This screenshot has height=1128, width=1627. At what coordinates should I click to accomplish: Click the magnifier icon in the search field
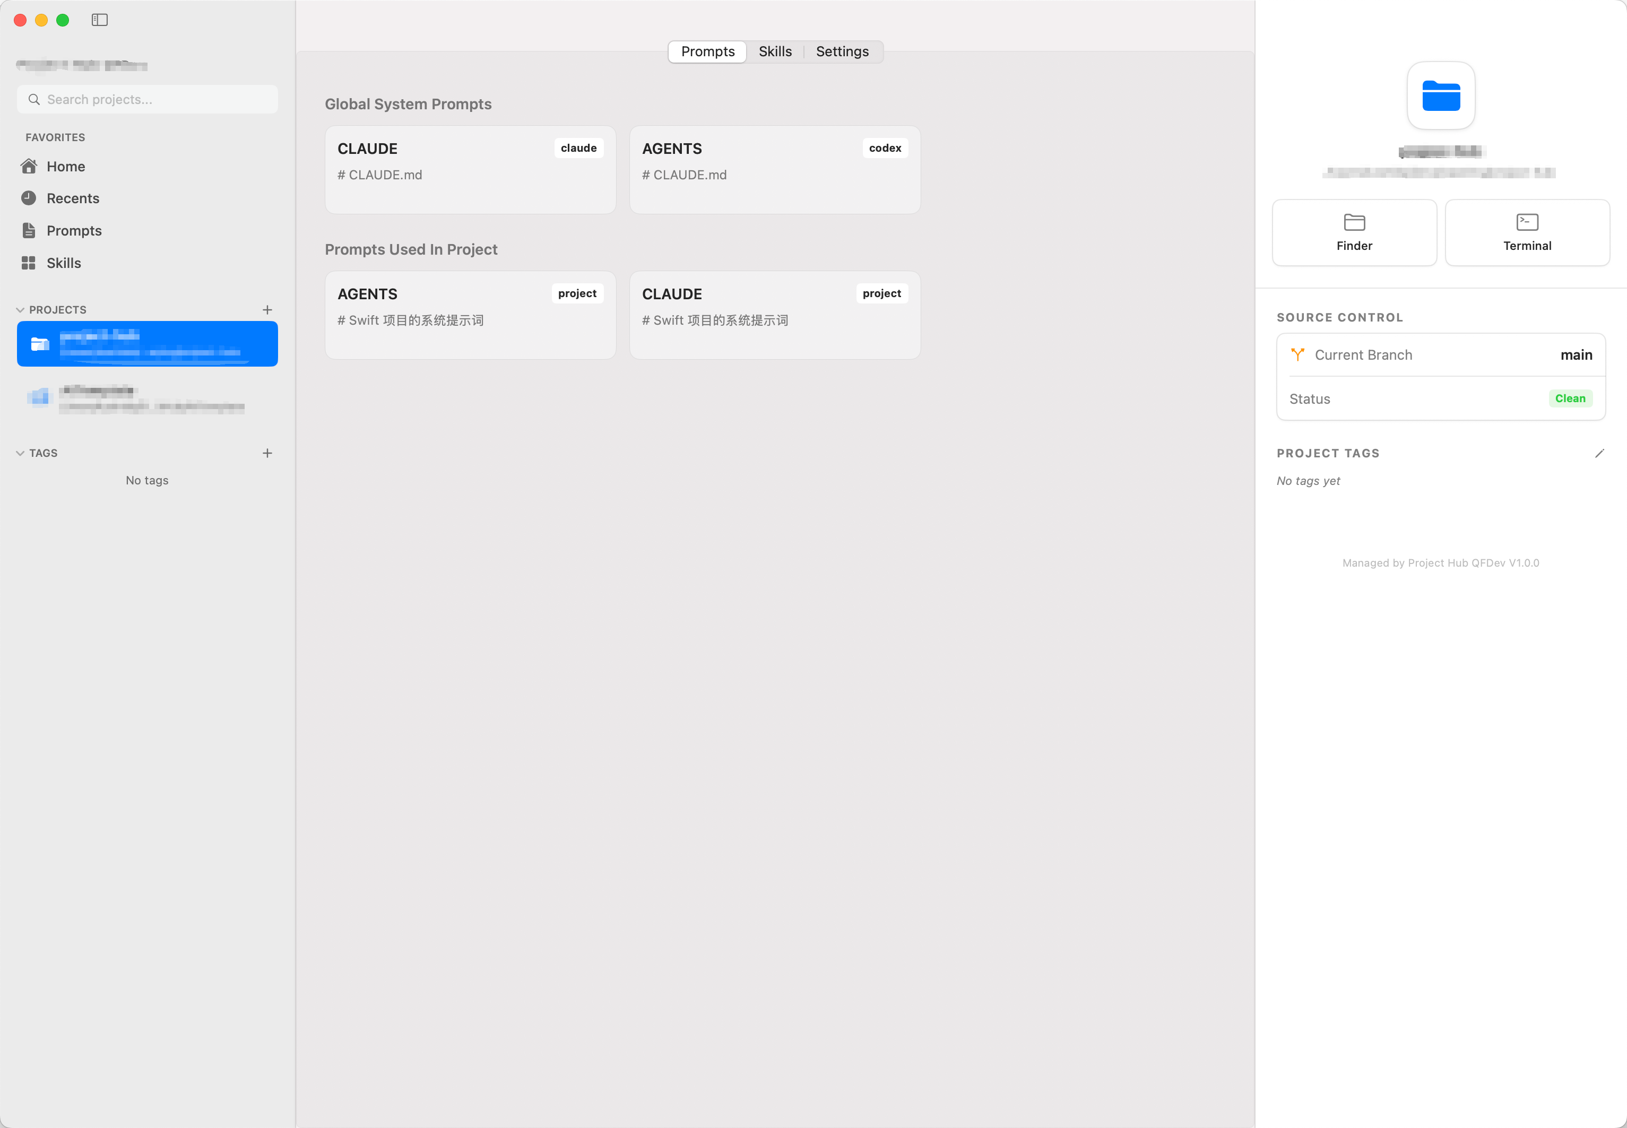pyautogui.click(x=34, y=100)
